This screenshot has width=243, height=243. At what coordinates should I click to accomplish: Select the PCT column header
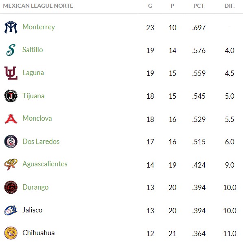coord(199,6)
